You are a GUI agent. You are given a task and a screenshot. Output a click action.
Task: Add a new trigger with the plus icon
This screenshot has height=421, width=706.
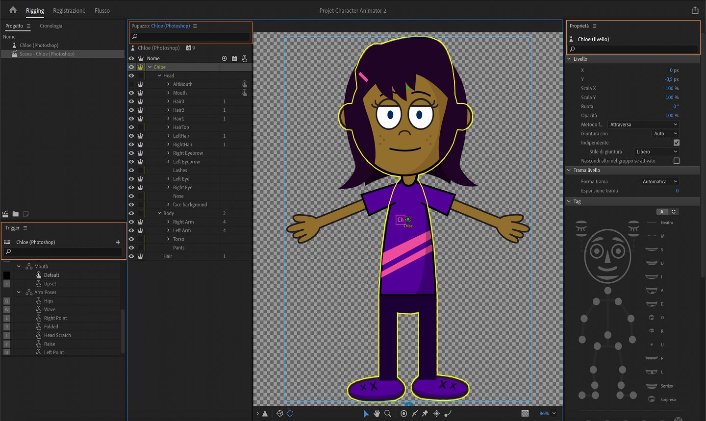pos(118,242)
